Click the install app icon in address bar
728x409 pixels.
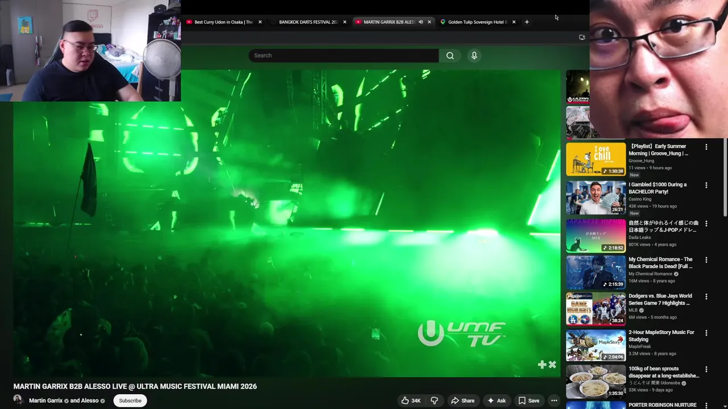point(582,37)
